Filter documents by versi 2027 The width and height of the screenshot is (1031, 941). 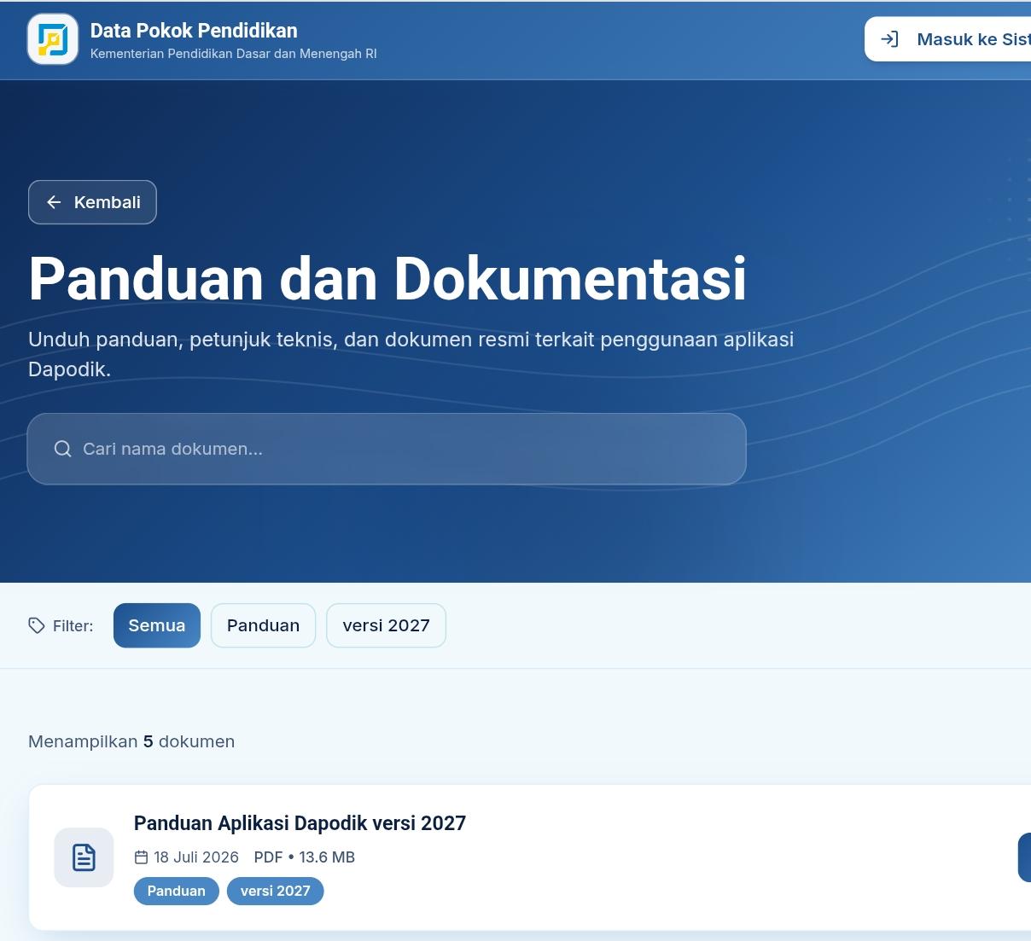coord(386,625)
